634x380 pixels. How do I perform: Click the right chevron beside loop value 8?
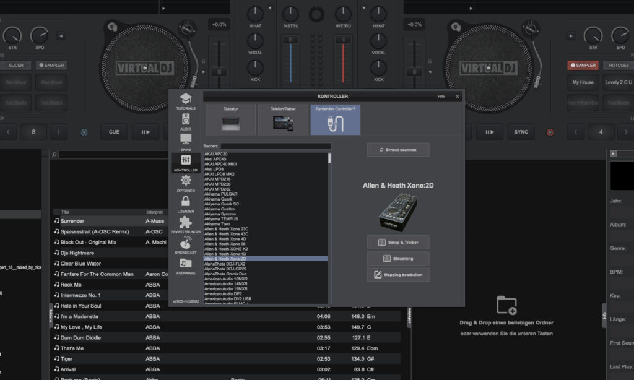59,132
